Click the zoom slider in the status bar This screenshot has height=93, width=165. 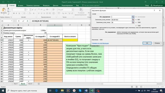151,87
